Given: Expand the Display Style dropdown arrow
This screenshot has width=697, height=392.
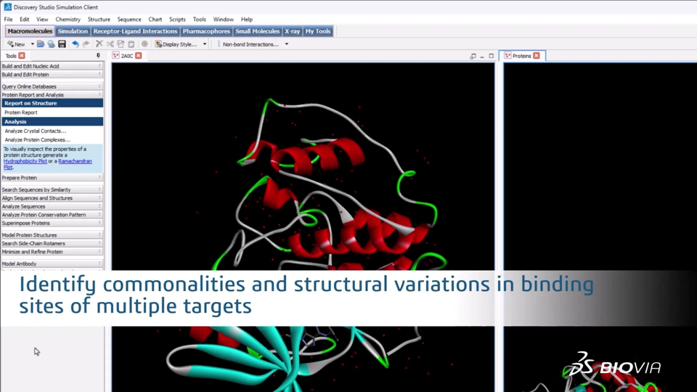Looking at the screenshot, I should pyautogui.click(x=205, y=44).
